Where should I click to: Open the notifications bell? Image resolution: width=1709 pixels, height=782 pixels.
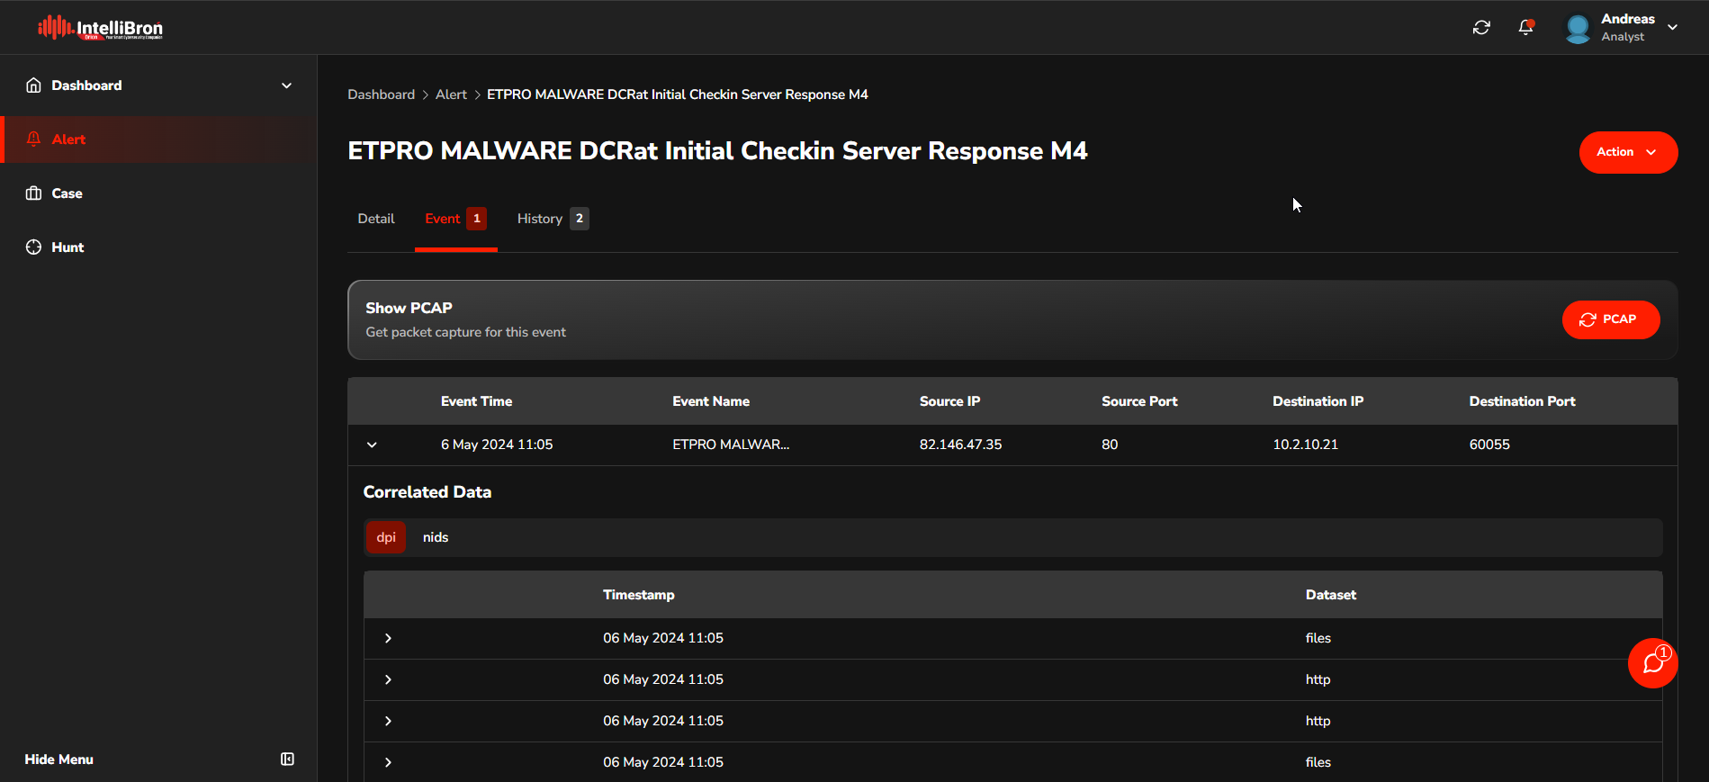point(1525,28)
